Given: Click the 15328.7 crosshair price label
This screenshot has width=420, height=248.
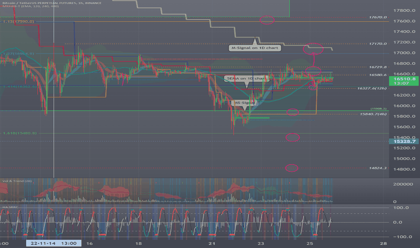Looking at the screenshot, I should [405, 141].
